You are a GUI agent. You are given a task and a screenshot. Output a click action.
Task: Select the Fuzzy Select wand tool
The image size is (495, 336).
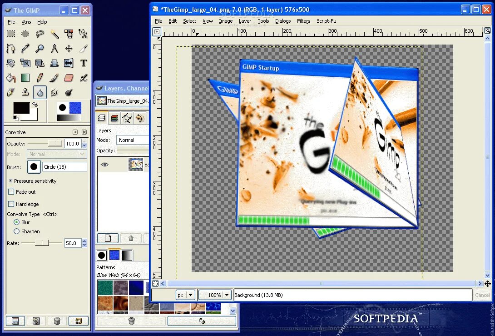click(54, 34)
